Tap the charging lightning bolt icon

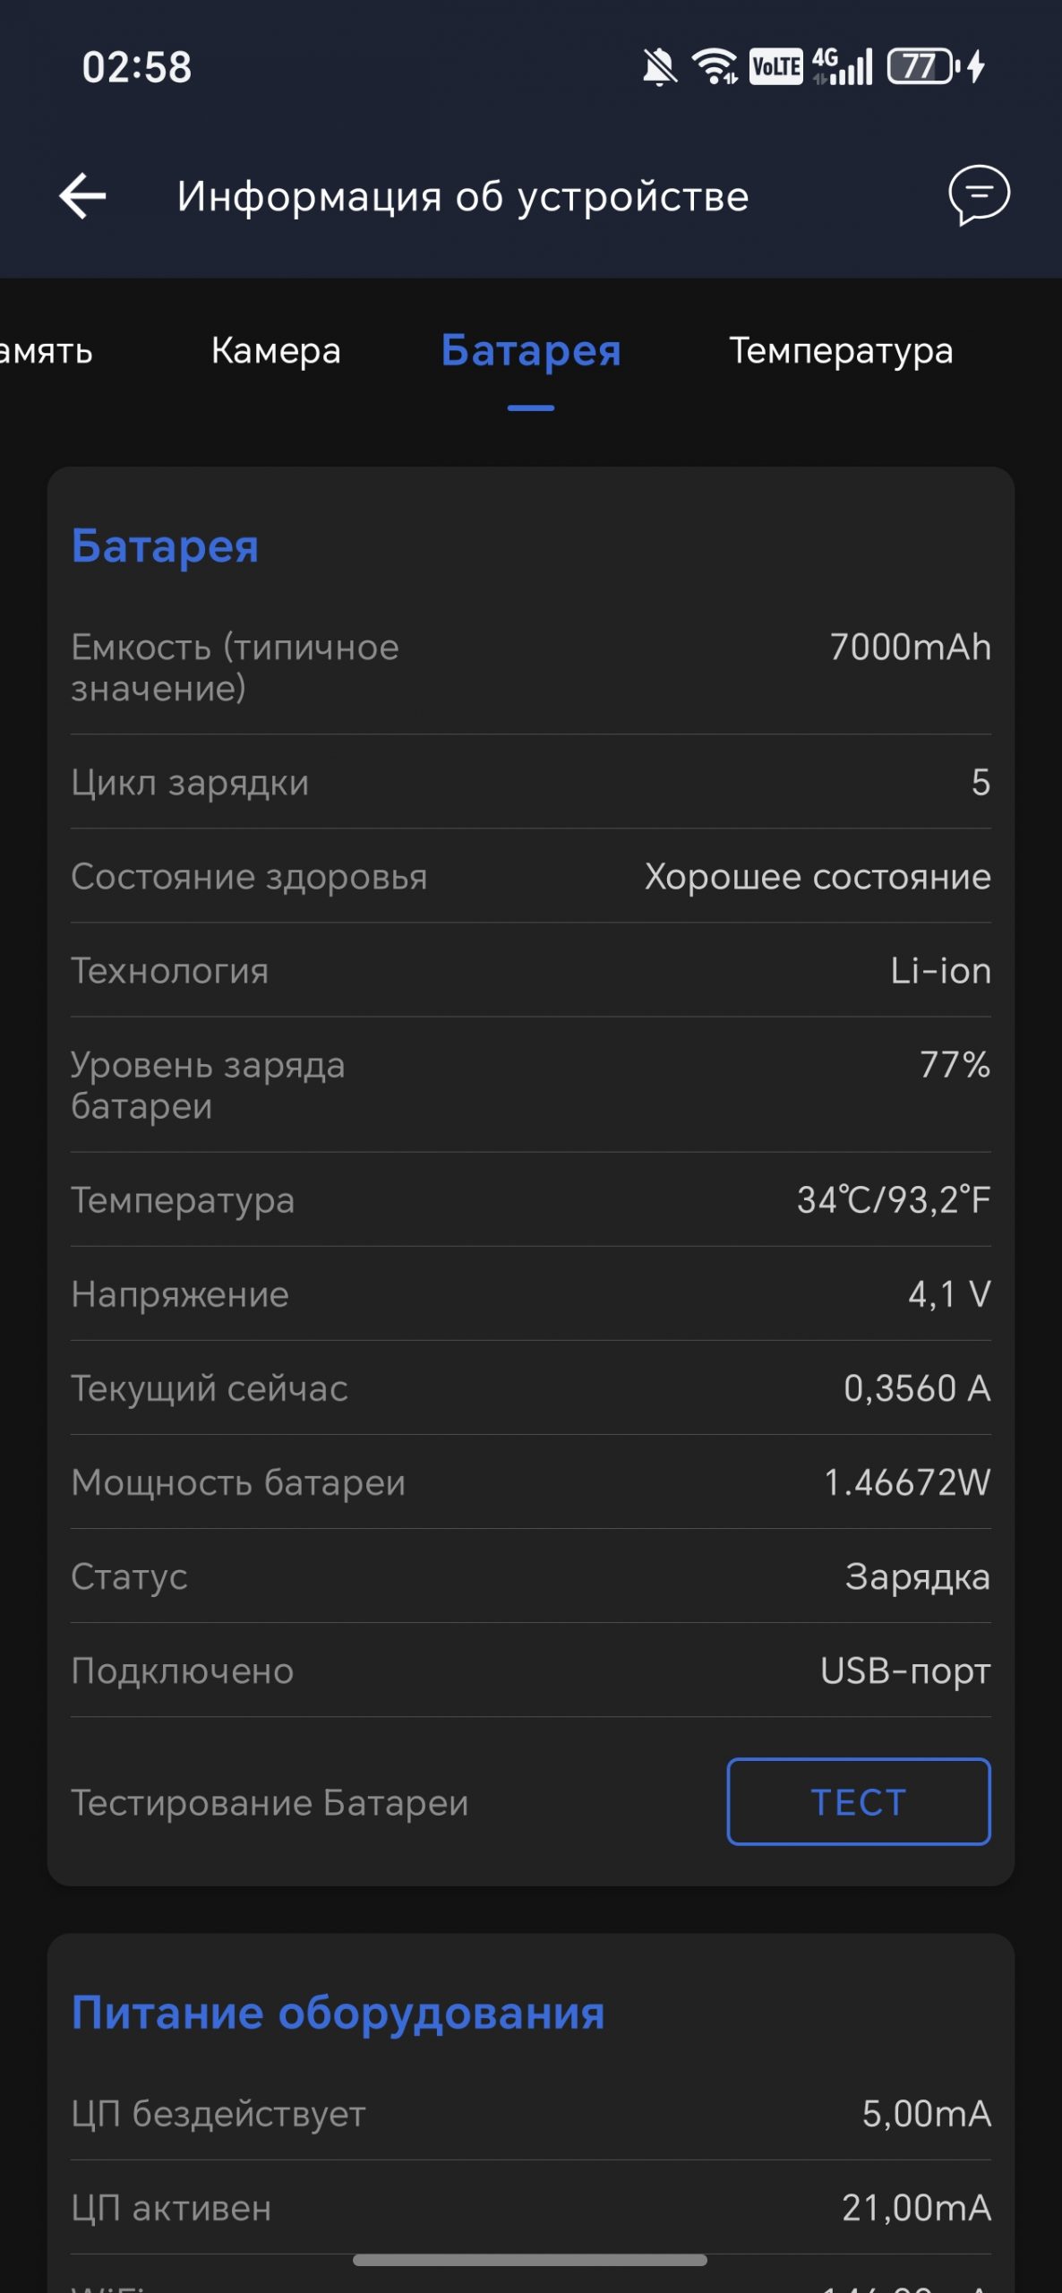click(x=977, y=67)
